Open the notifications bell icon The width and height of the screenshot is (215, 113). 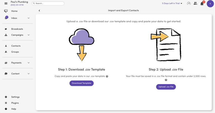coord(202,4)
